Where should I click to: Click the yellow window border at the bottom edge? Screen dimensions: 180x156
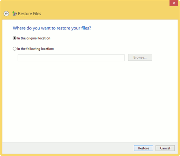tap(90, 155)
